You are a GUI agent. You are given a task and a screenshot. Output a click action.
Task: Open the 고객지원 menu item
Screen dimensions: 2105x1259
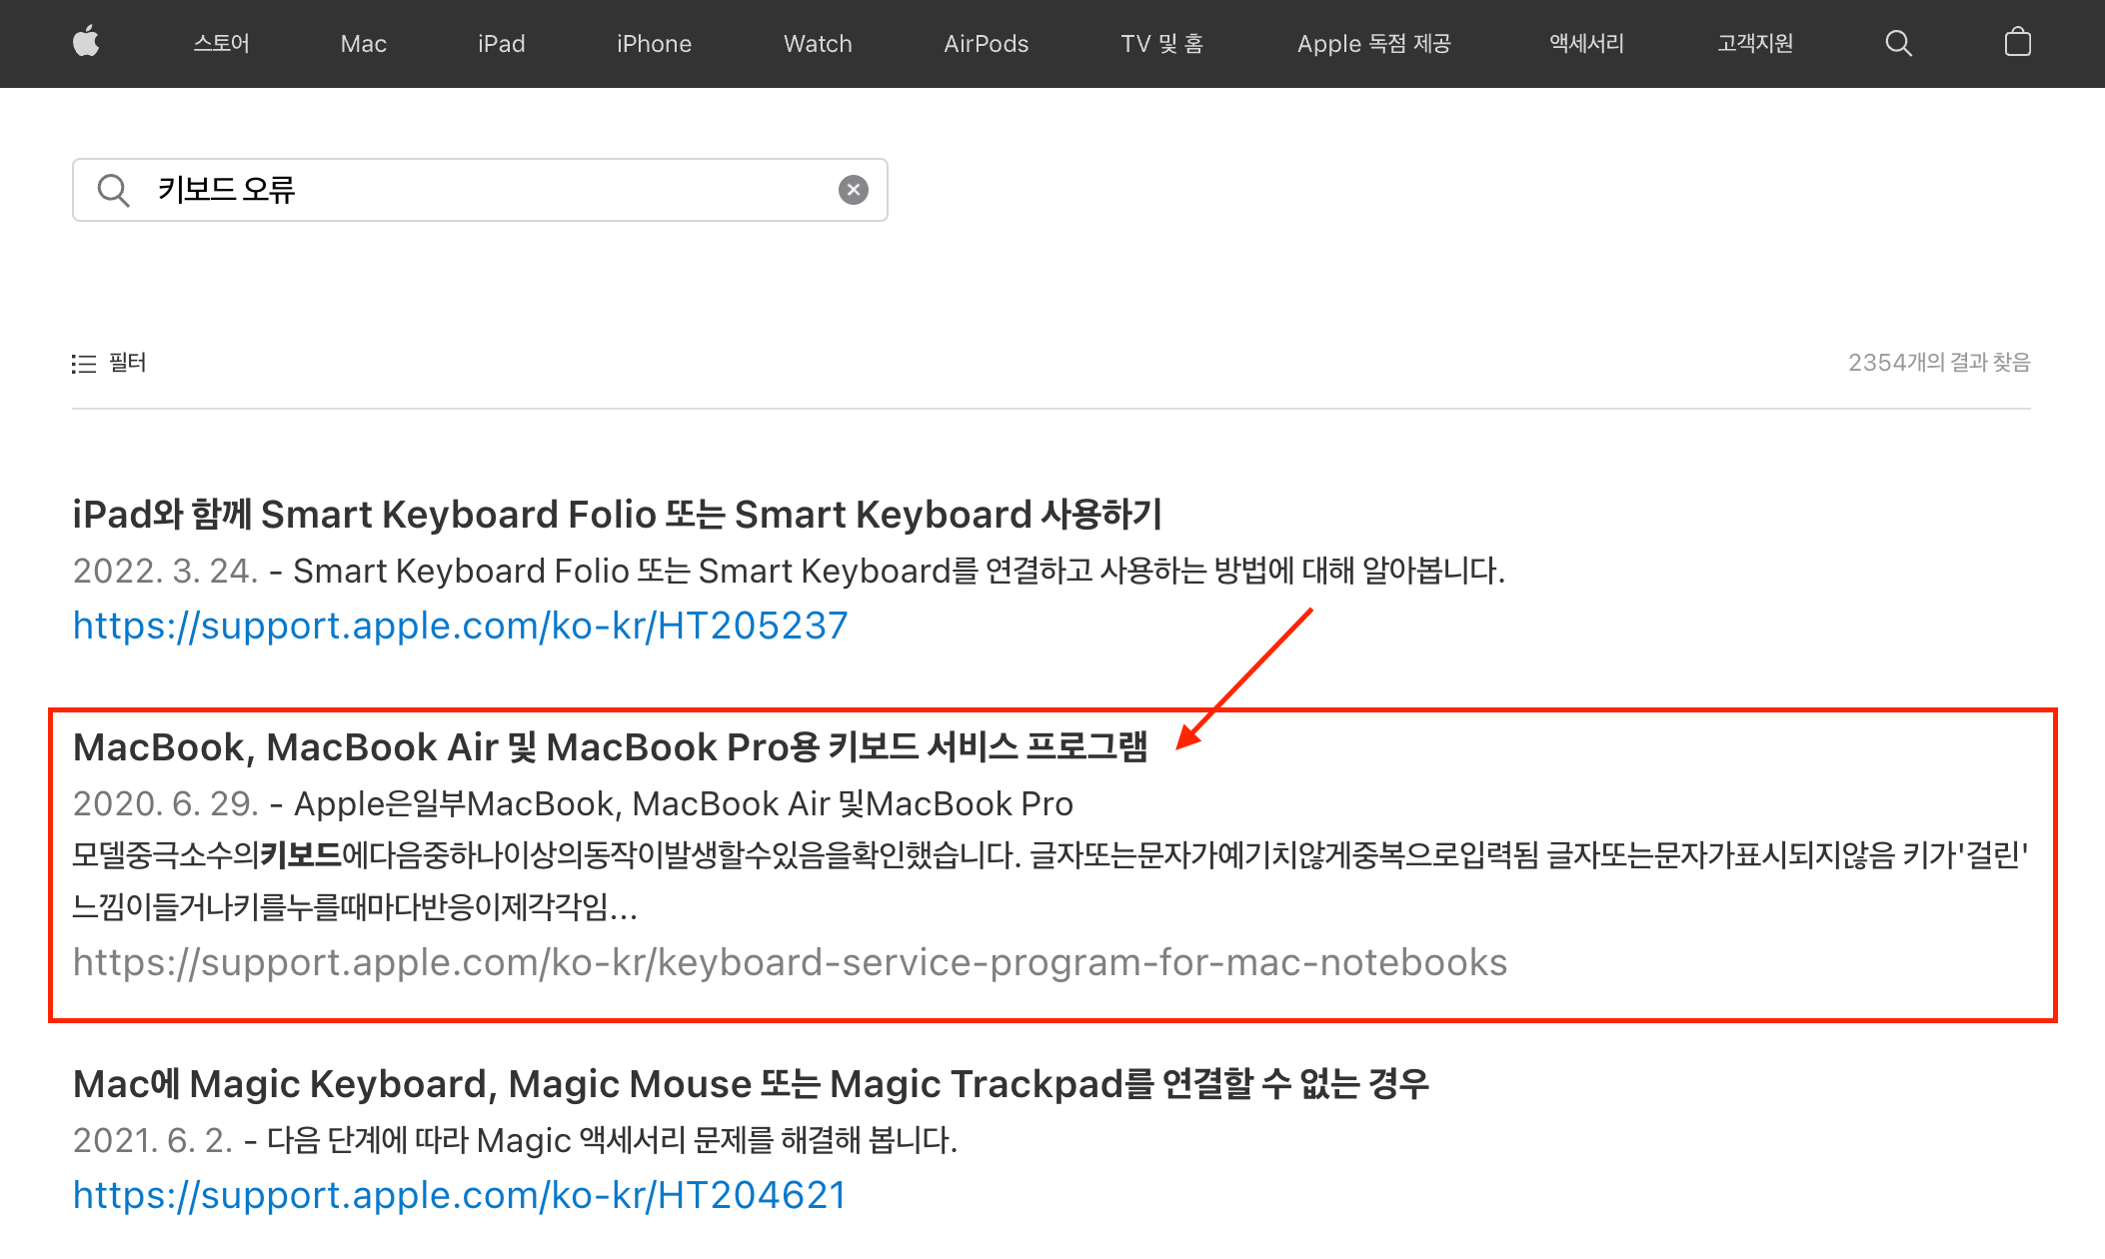[1753, 43]
